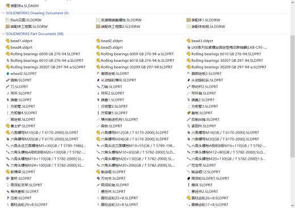Click the black icon of 限深轮SLDPRT.SLDPRT

[x=188, y=179]
